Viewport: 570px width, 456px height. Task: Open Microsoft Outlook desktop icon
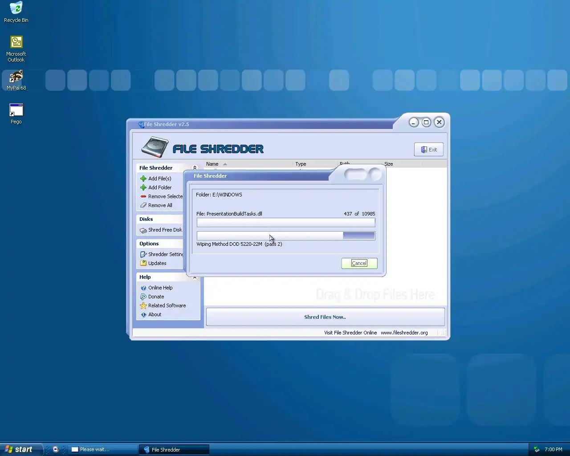[x=16, y=49]
